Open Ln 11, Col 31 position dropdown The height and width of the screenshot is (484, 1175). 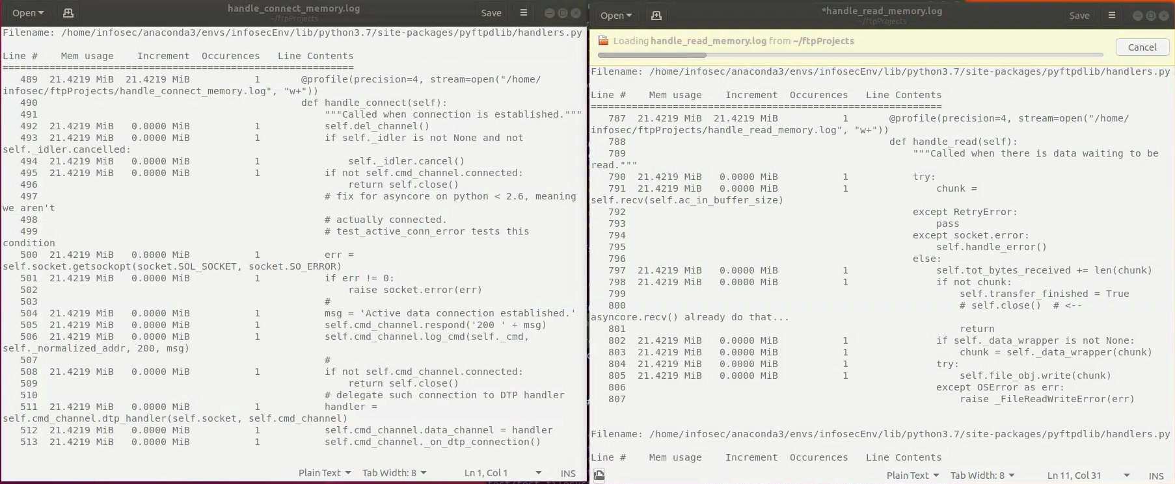1088,476
